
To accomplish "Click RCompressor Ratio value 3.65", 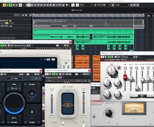I will pyautogui.click(x=68, y=105).
